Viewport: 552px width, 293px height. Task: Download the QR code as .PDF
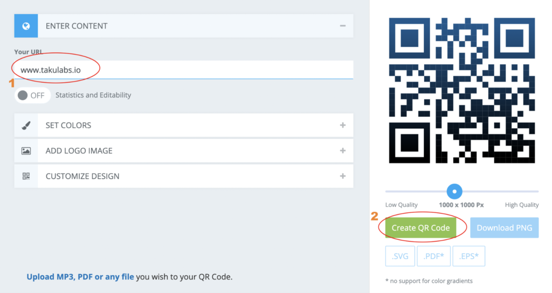pos(433,256)
